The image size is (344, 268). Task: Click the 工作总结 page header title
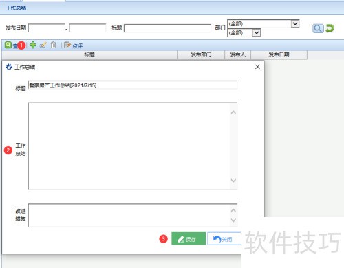point(16,8)
